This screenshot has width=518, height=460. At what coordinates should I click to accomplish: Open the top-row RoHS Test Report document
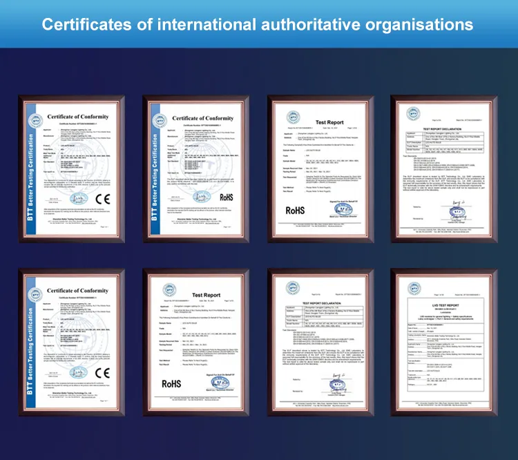320,169
